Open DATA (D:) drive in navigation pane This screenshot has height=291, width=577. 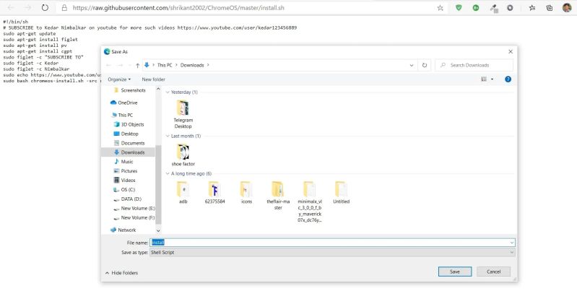tap(131, 199)
